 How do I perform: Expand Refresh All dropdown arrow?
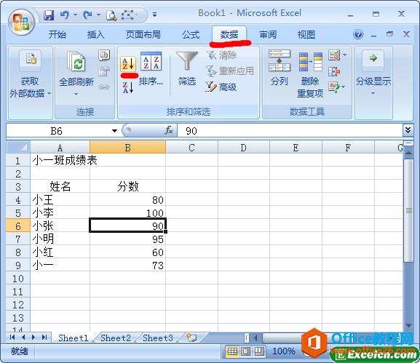pos(76,95)
